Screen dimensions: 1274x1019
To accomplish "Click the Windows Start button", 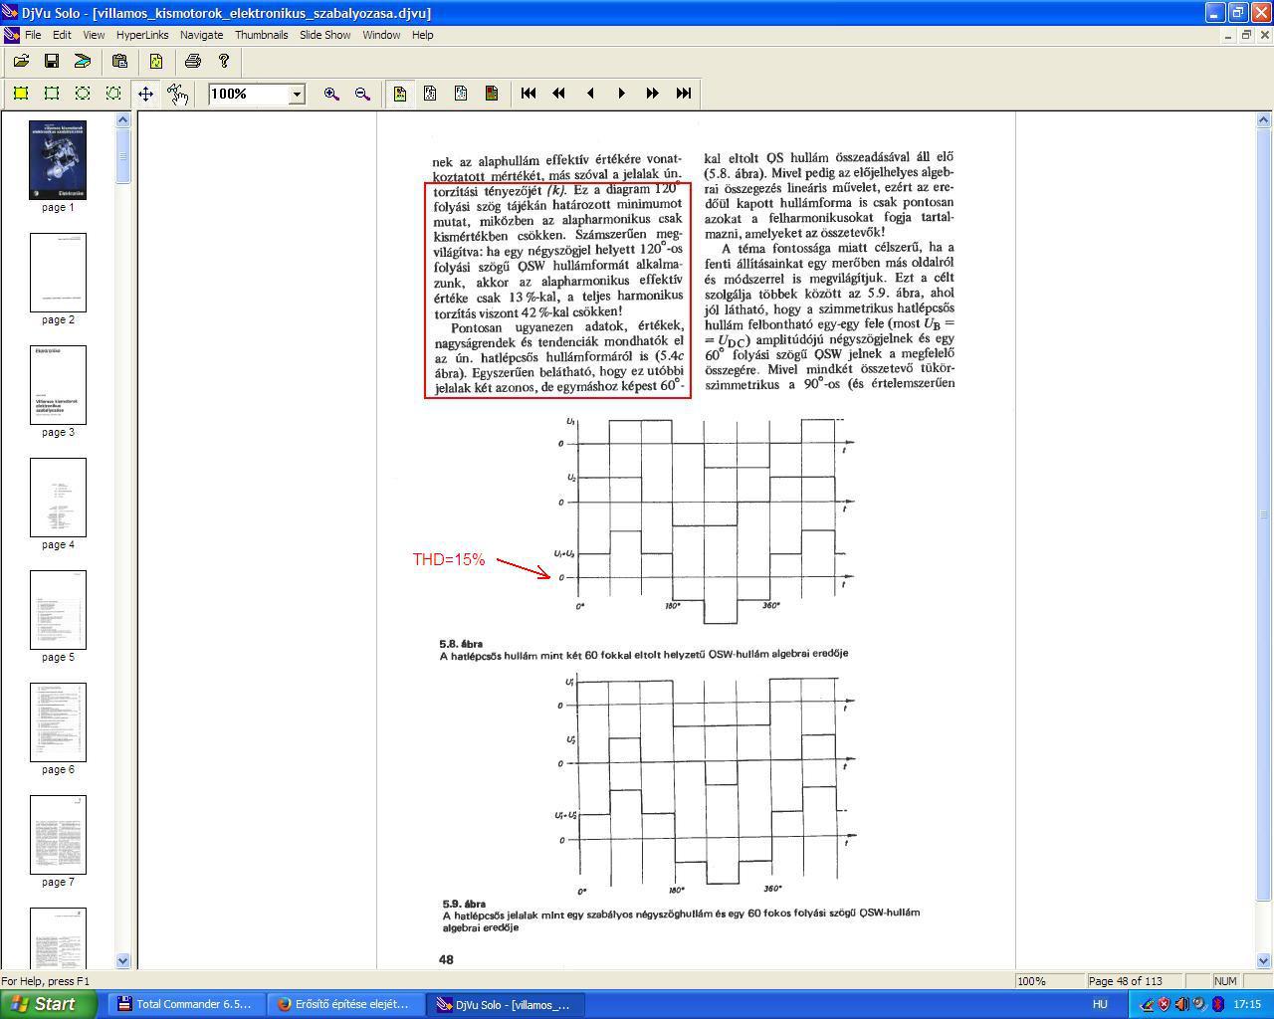I will pyautogui.click(x=49, y=1004).
